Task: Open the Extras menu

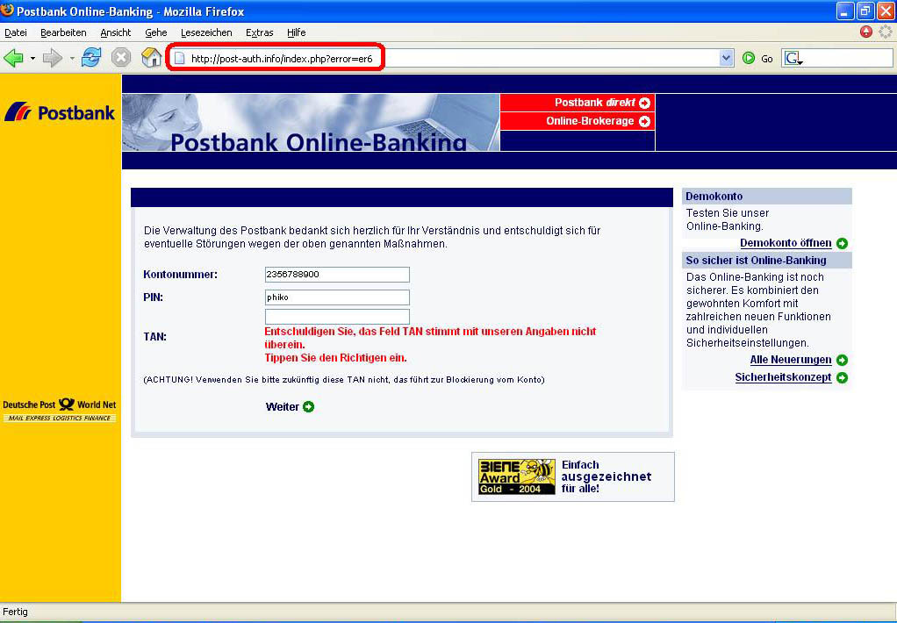Action: point(260,32)
